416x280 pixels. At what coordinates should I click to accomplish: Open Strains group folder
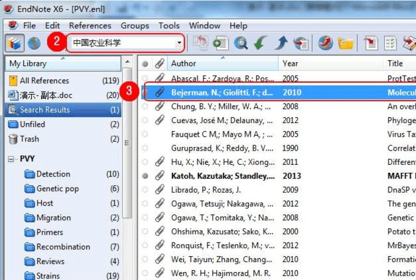pos(71,276)
